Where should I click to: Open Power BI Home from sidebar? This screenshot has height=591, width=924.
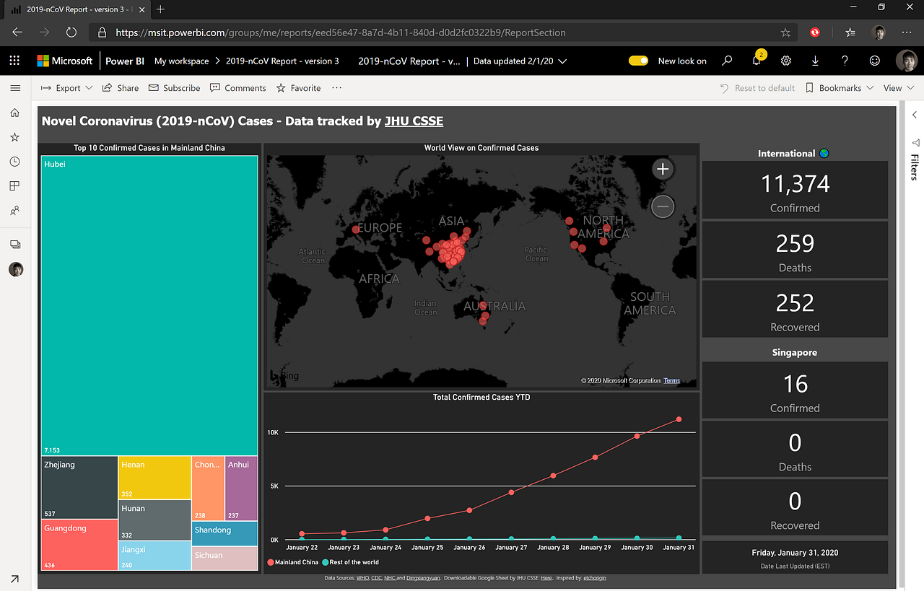click(14, 113)
